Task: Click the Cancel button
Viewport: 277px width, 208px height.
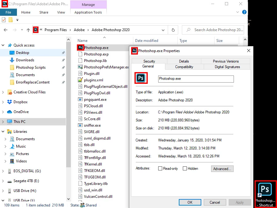Action: (215, 202)
